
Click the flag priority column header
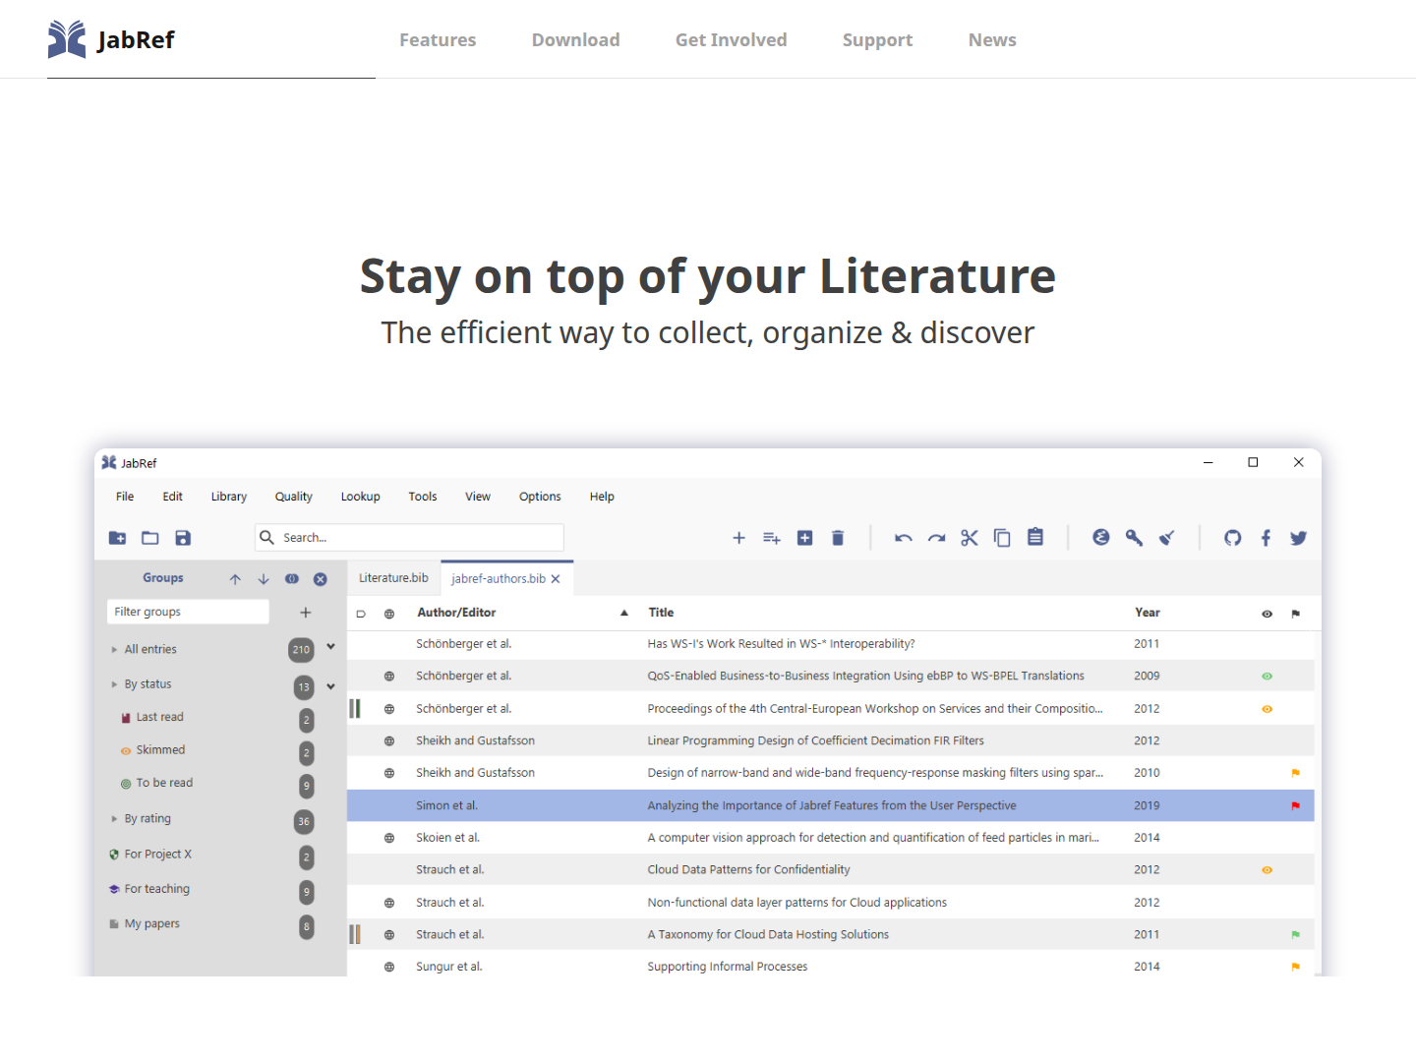point(1296,614)
